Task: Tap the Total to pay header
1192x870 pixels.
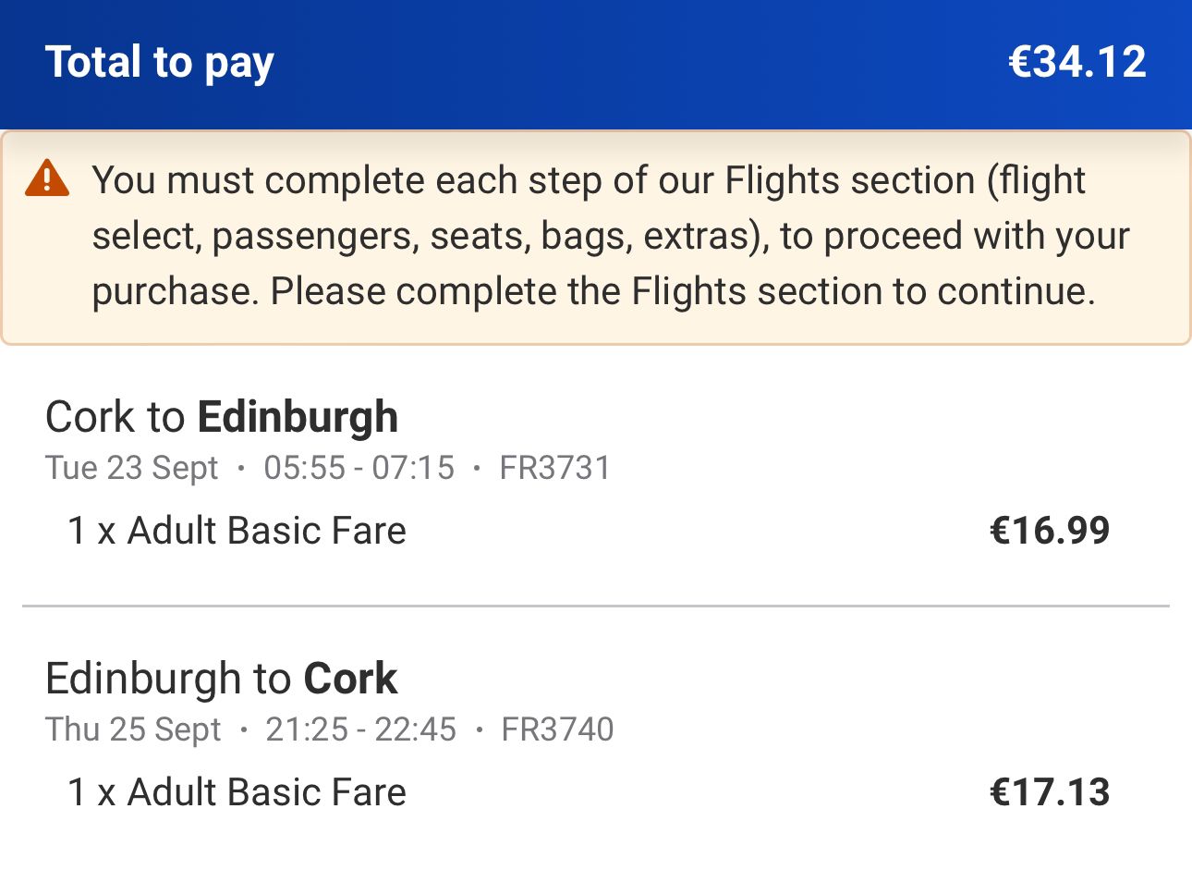Action: click(x=160, y=63)
